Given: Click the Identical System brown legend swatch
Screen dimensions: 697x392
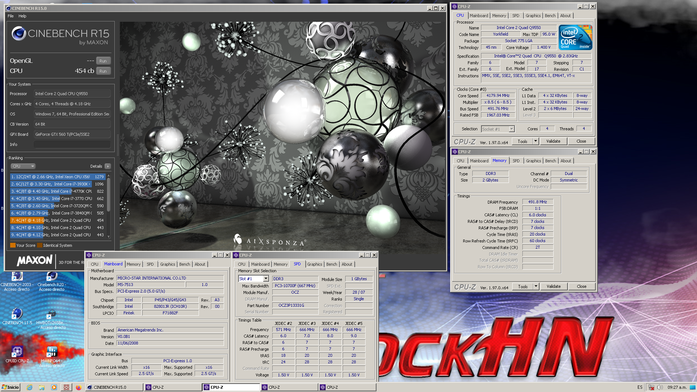Looking at the screenshot, I should [40, 245].
